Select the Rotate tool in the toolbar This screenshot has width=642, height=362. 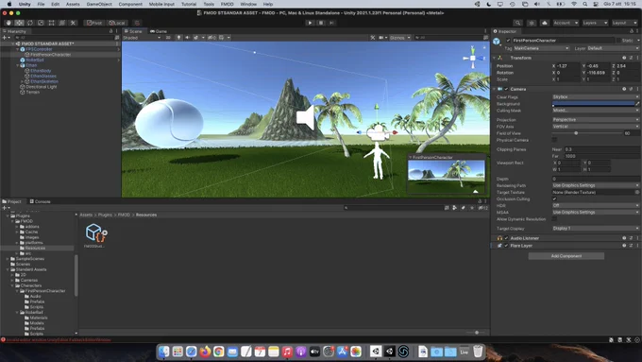(x=30, y=23)
